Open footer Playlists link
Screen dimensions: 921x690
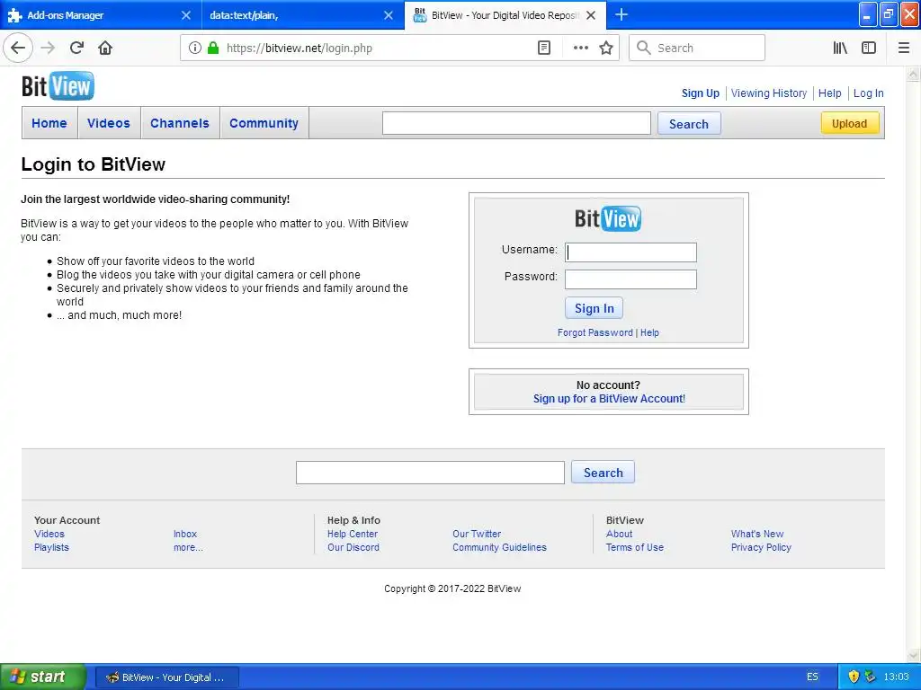click(51, 547)
